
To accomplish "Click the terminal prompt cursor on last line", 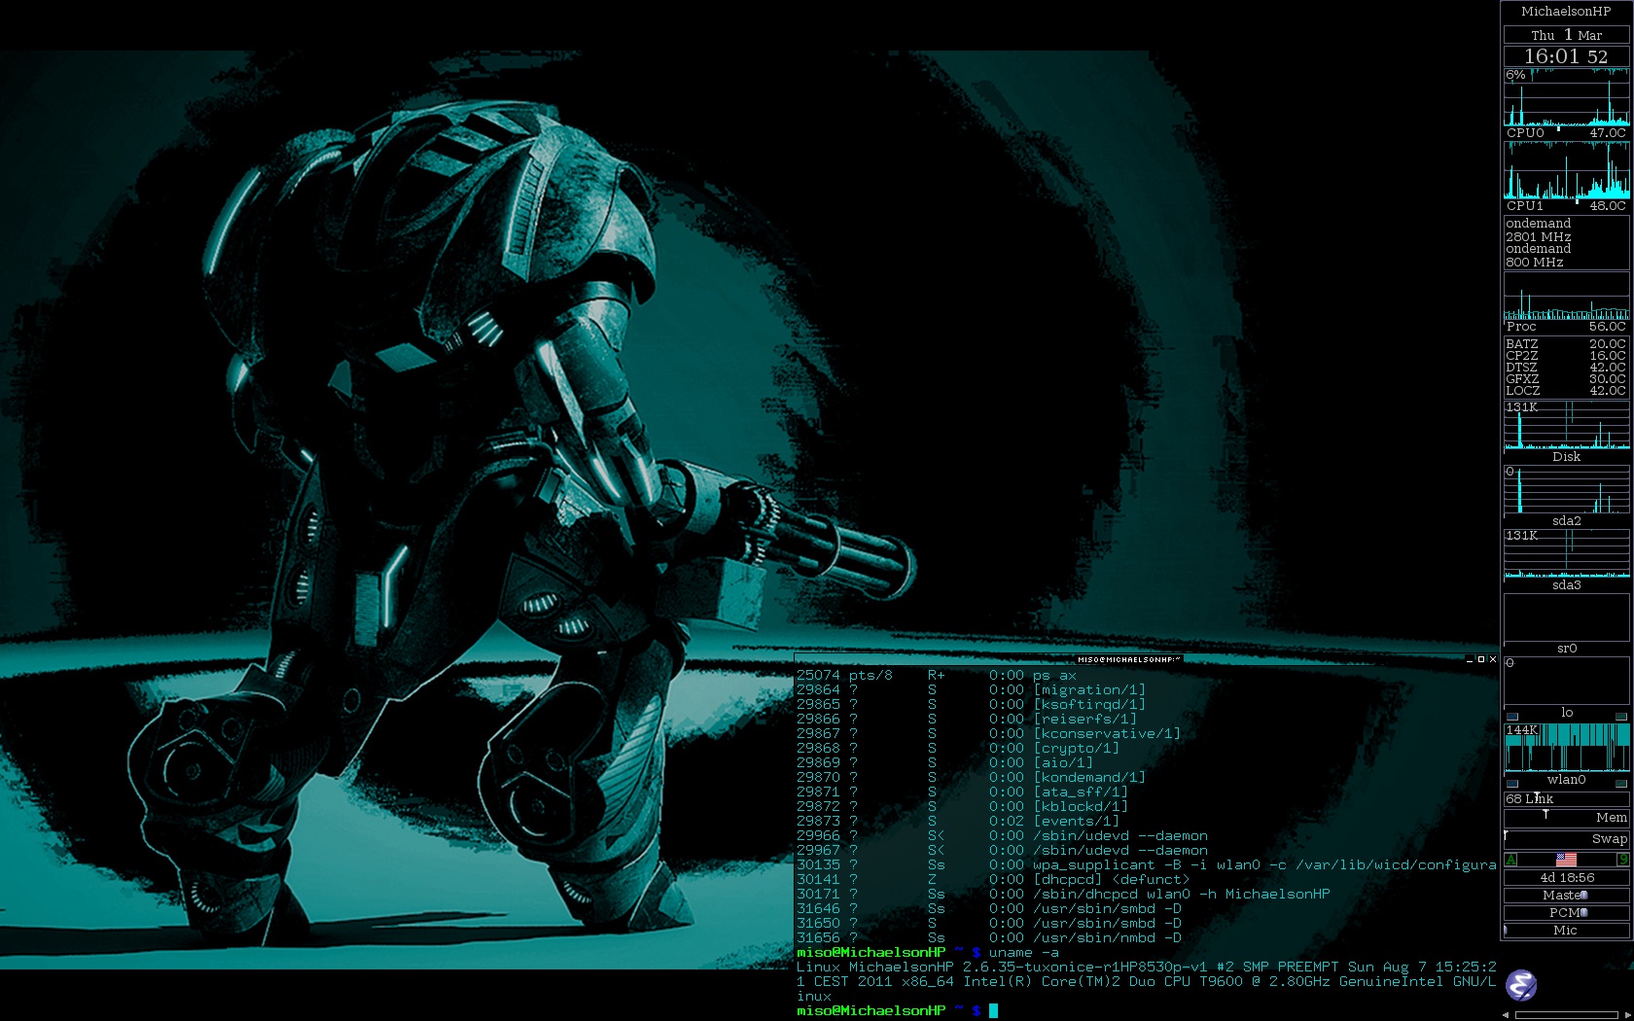I will point(993,1011).
